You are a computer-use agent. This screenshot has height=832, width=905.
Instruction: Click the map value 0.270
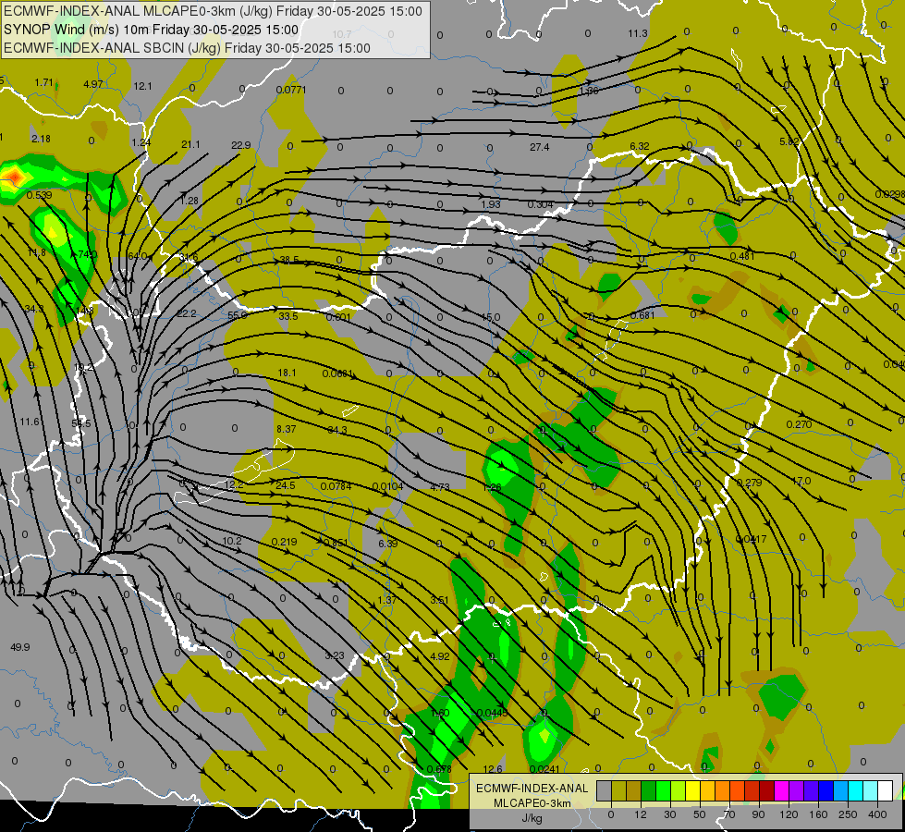[799, 424]
